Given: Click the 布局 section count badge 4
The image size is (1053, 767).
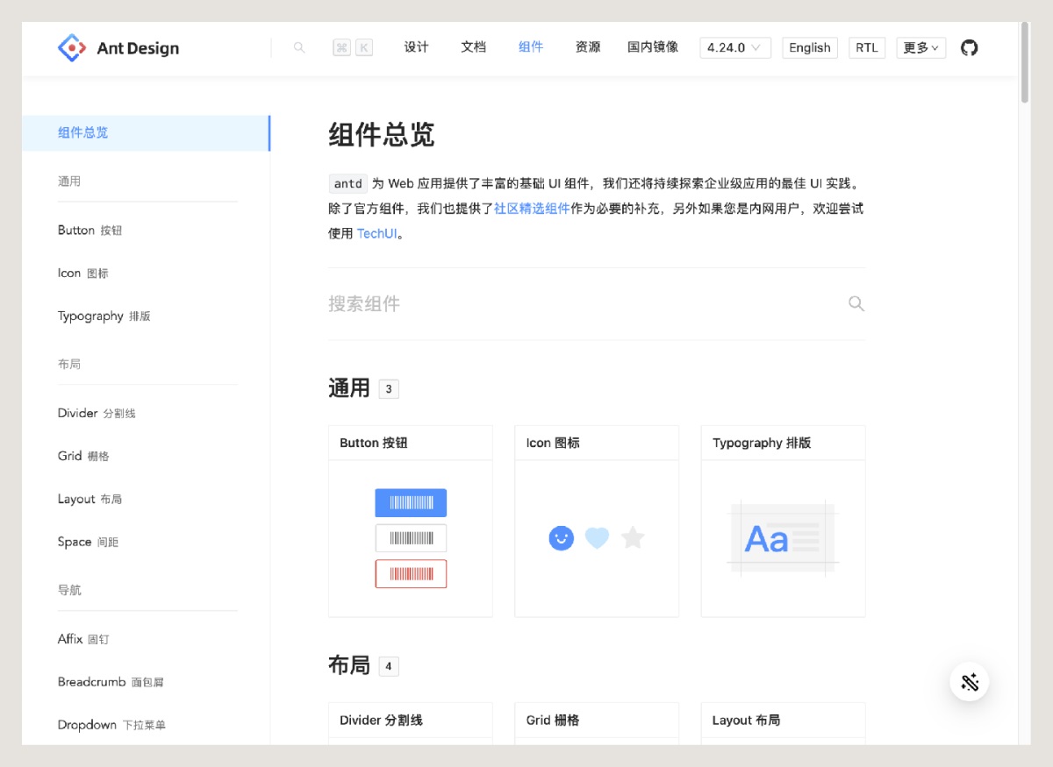Looking at the screenshot, I should 389,666.
